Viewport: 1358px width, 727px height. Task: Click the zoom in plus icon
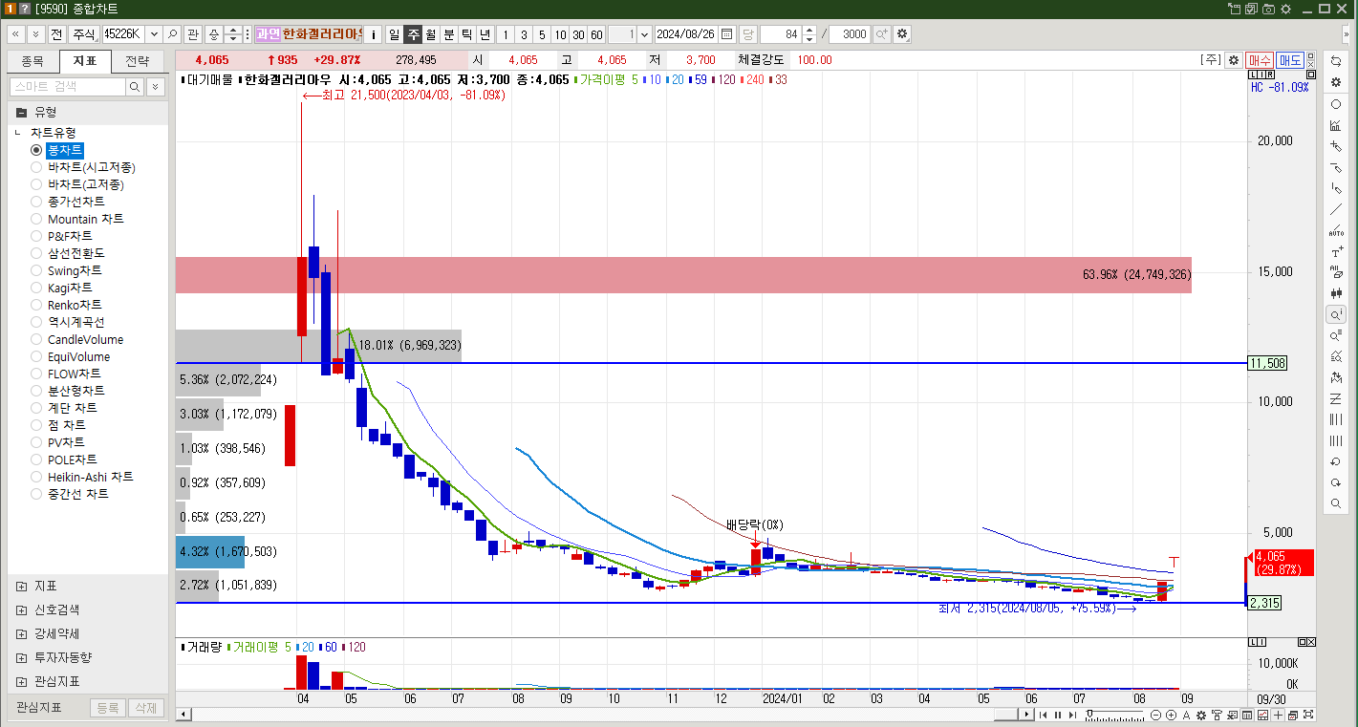tap(1172, 715)
